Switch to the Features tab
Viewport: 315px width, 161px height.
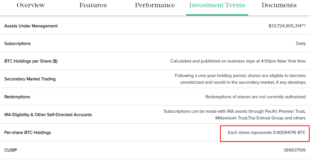click(x=93, y=5)
